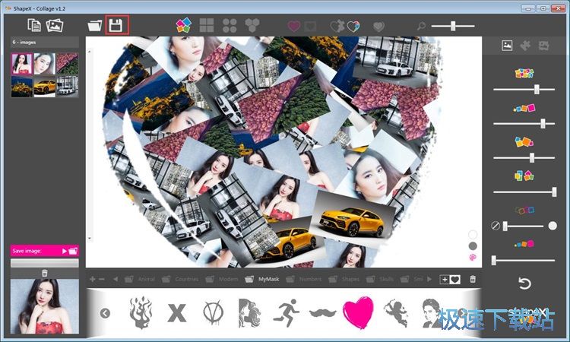This screenshot has height=342, width=570.
Task: Select the pink flowers thumbnail
Action: pos(67,64)
